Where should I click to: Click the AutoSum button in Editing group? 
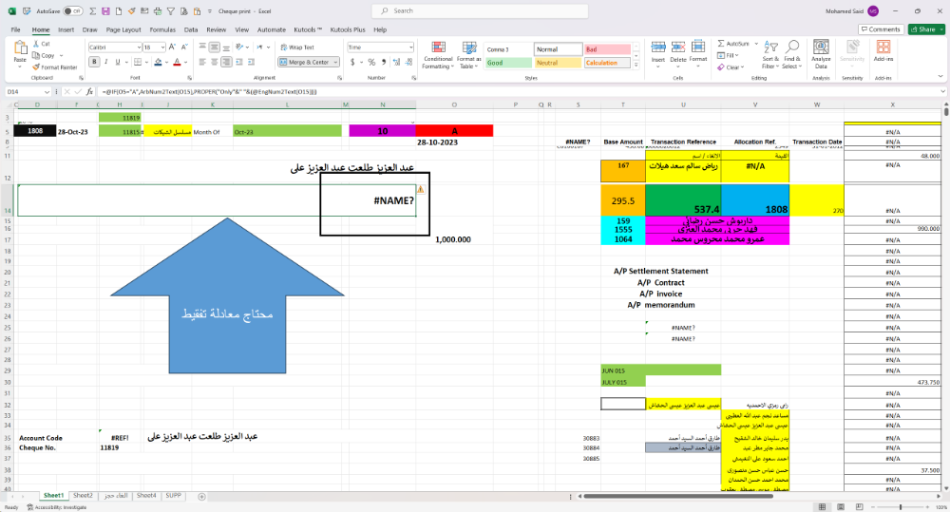point(733,44)
